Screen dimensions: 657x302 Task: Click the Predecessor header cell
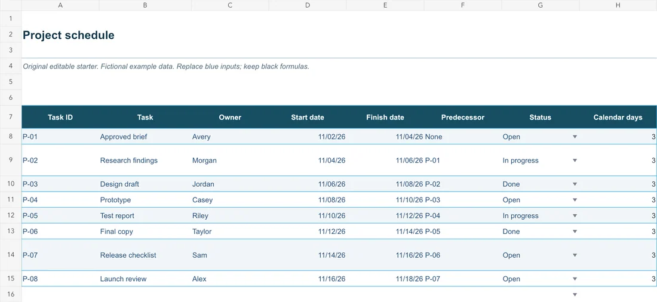point(462,118)
